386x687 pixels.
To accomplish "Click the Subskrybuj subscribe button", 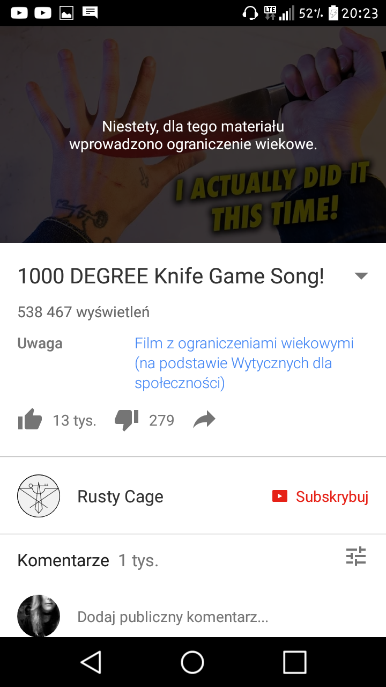I will [320, 496].
